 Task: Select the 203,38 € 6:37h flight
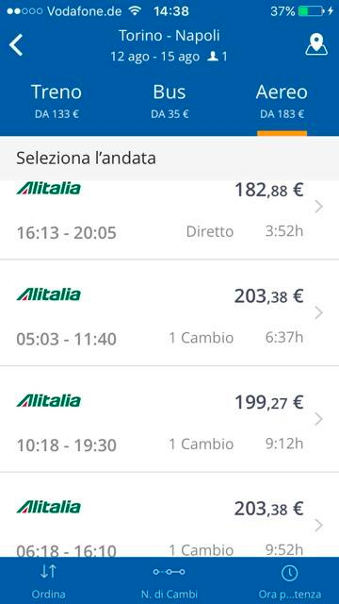[x=169, y=312]
